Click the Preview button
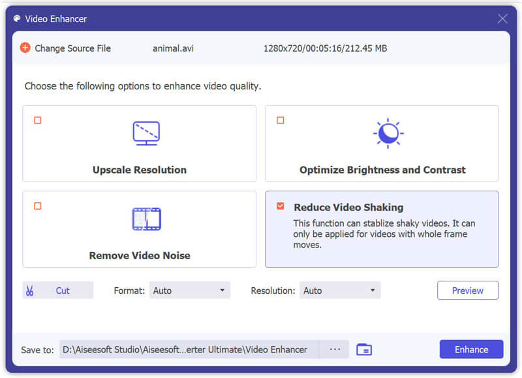The width and height of the screenshot is (522, 378). coord(468,291)
